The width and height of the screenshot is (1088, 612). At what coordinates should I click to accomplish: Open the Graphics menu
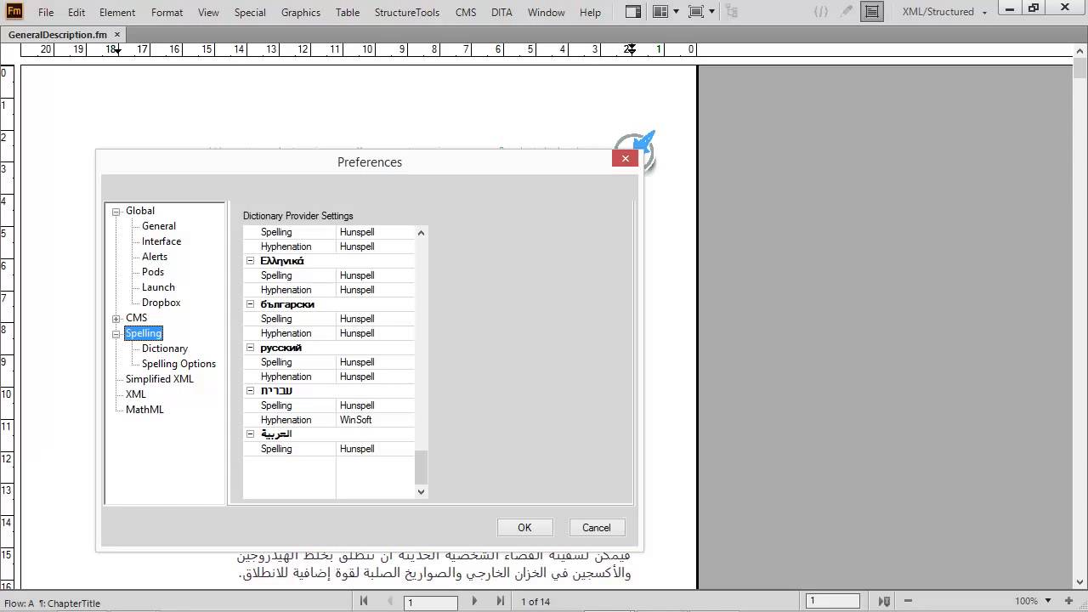coord(301,12)
